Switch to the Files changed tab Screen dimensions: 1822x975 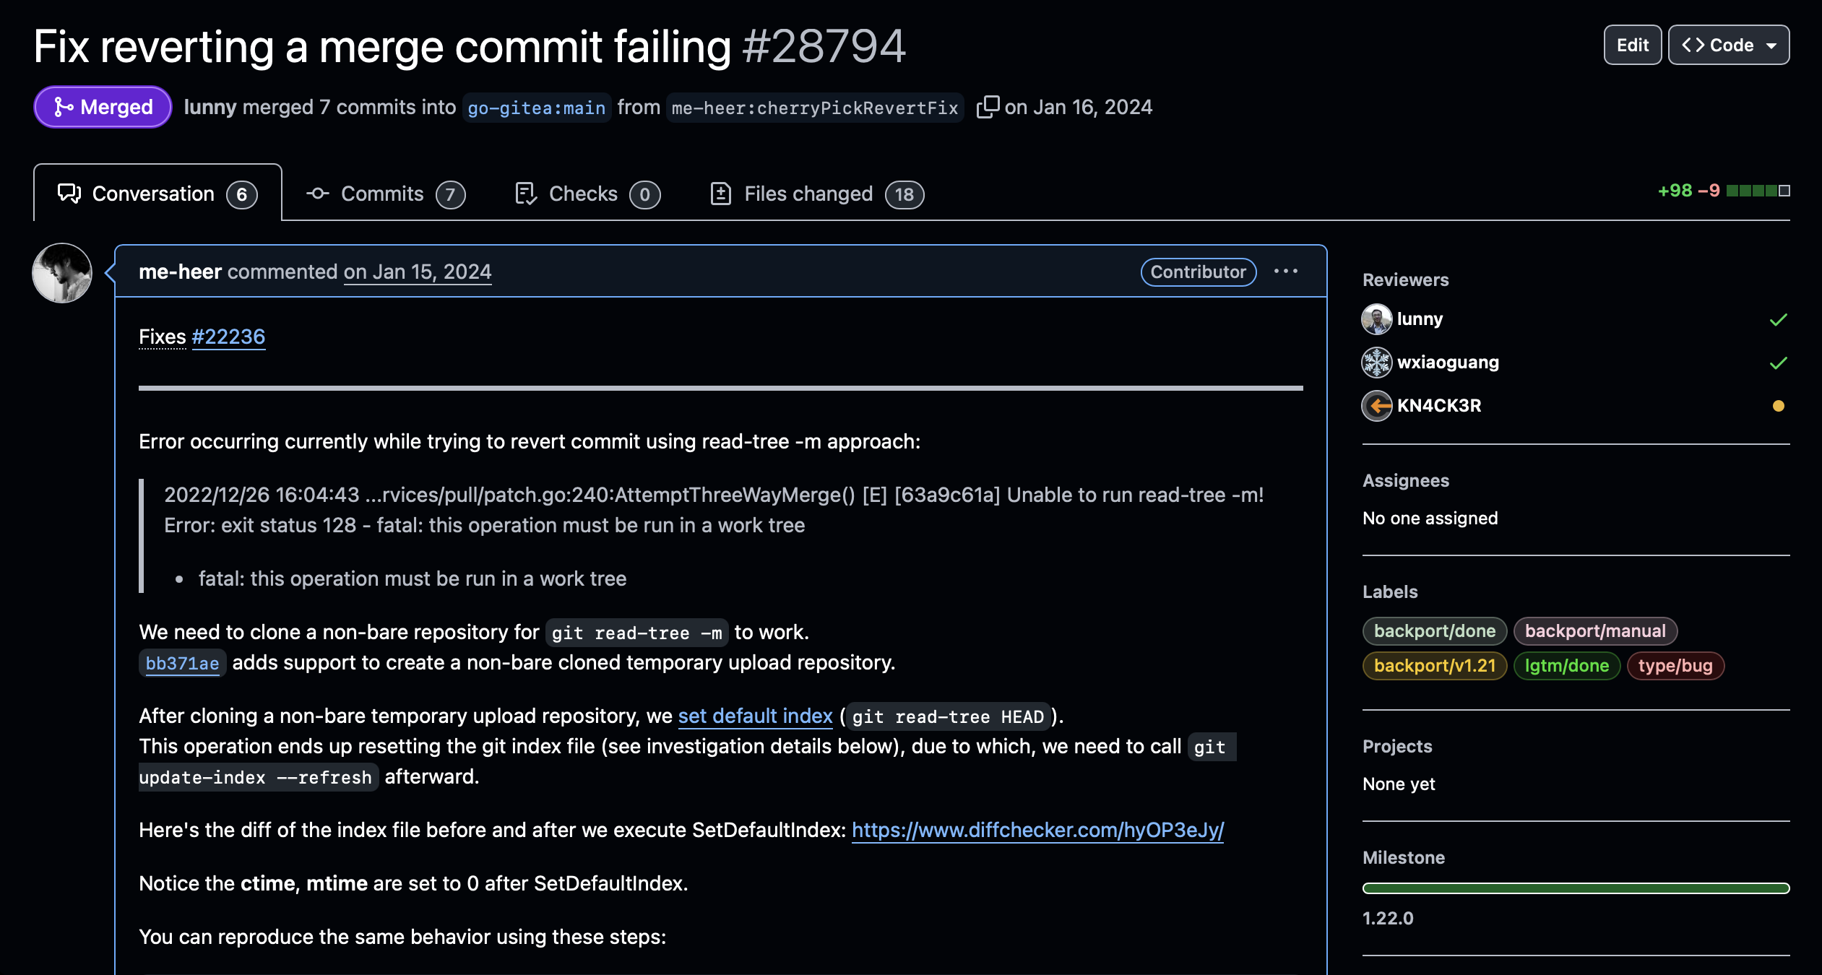coord(808,193)
